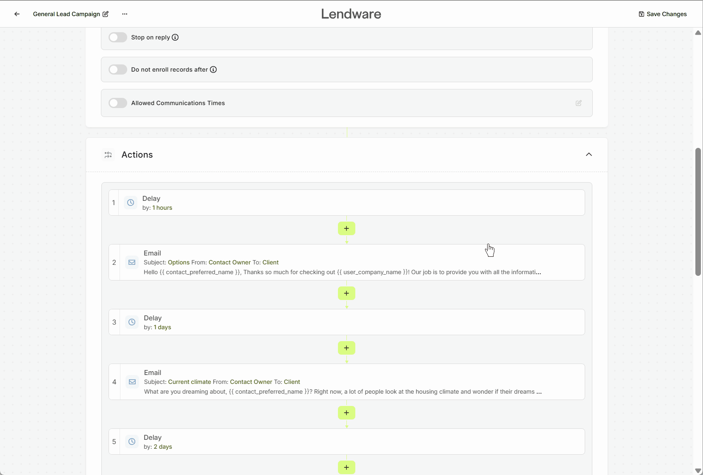Click Save Changes button
The height and width of the screenshot is (475, 703).
tap(663, 14)
